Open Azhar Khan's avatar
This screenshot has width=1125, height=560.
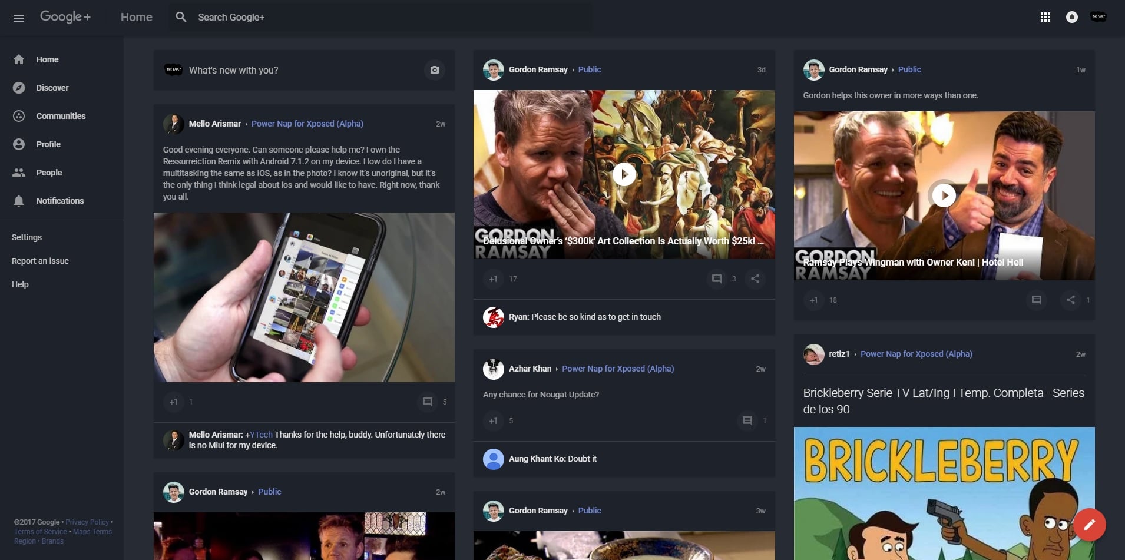click(494, 369)
